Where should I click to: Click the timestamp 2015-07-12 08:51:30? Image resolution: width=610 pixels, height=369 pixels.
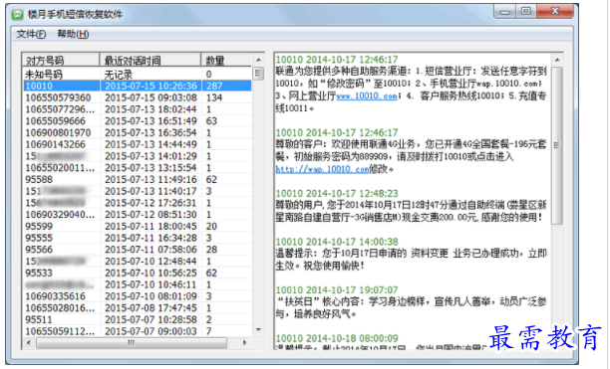(151, 215)
